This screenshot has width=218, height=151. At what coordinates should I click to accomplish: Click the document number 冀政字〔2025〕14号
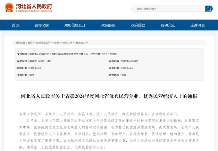[40, 61]
